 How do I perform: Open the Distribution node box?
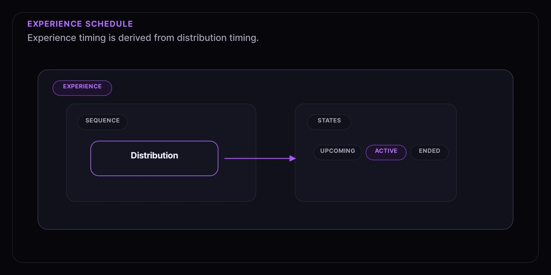[x=154, y=158]
